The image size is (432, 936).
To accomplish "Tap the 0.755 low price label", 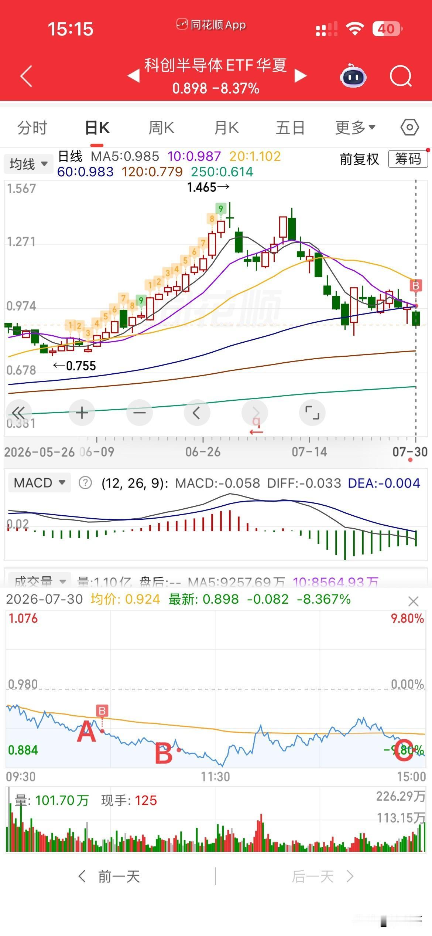I will click(75, 366).
